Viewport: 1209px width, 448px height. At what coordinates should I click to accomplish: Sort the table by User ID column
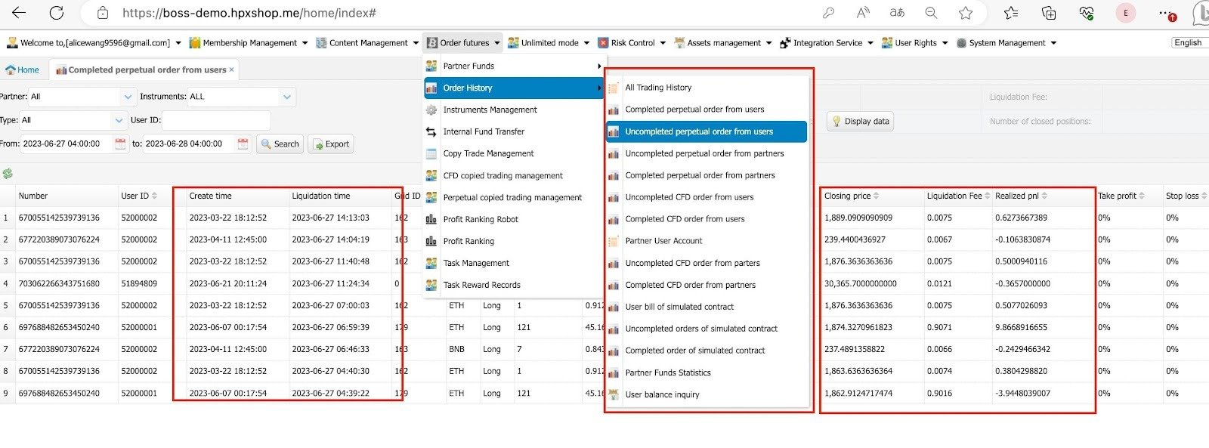tap(154, 196)
